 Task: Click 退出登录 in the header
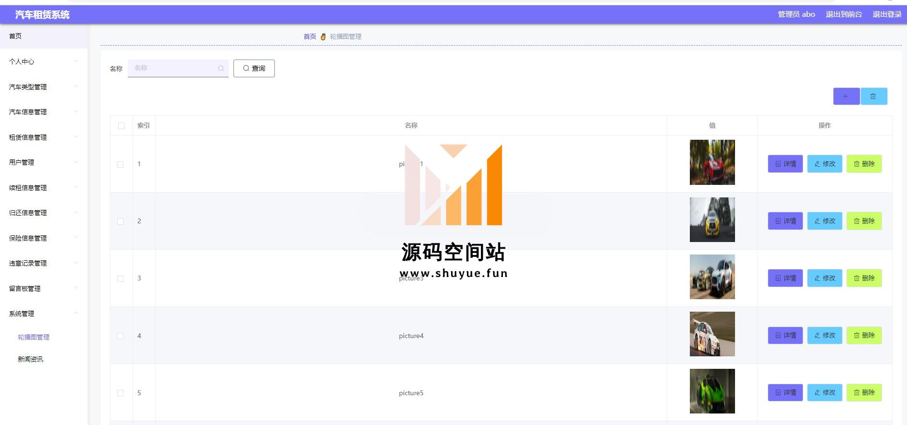tap(887, 14)
